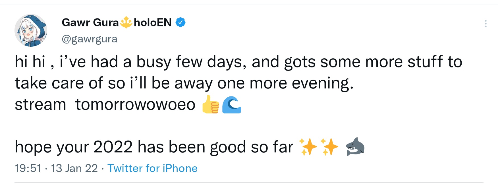Image resolution: width=498 pixels, height=188 pixels.
Task: Click the Gawr Gura display name
Action: (90, 22)
